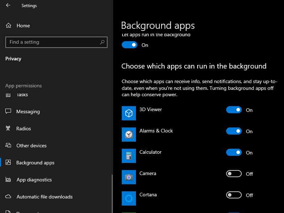
Task: Click the Privacy section heading
Action: pos(13,59)
